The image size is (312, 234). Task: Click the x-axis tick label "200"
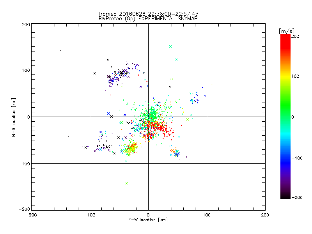coord(265,215)
